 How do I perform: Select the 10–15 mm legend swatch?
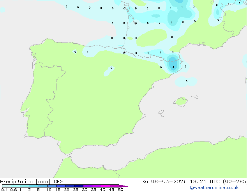click(x=52, y=186)
